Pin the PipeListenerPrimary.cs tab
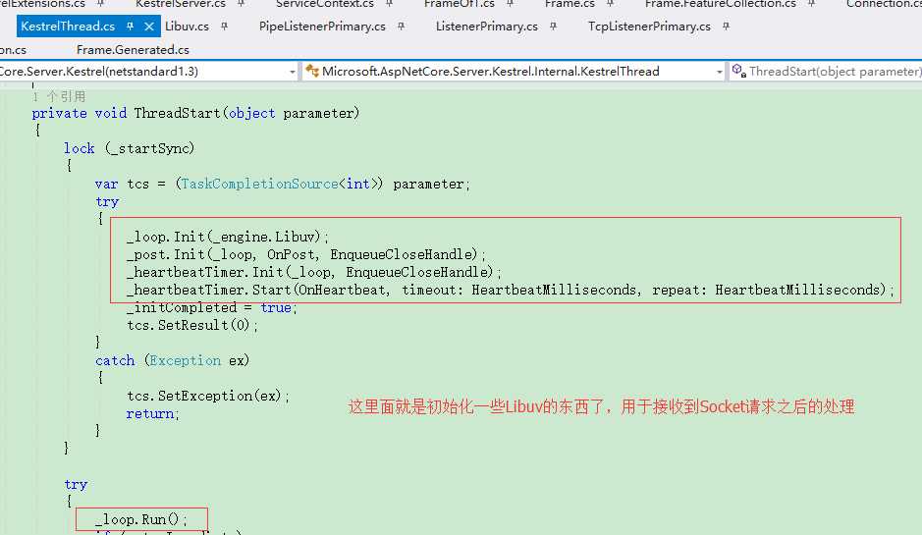The image size is (922, 535). [401, 27]
